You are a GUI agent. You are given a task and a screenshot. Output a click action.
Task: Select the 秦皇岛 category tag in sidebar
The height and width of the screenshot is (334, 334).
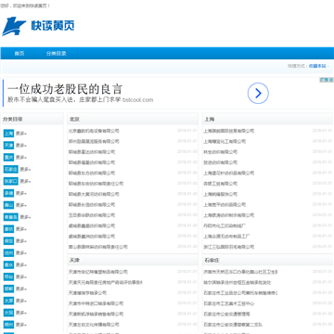pos(11,217)
